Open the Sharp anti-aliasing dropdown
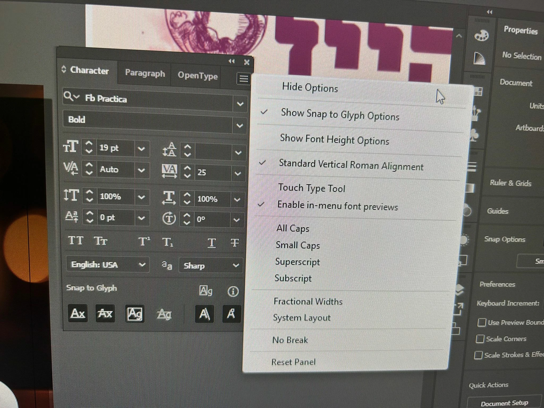The height and width of the screenshot is (408, 544). click(236, 265)
